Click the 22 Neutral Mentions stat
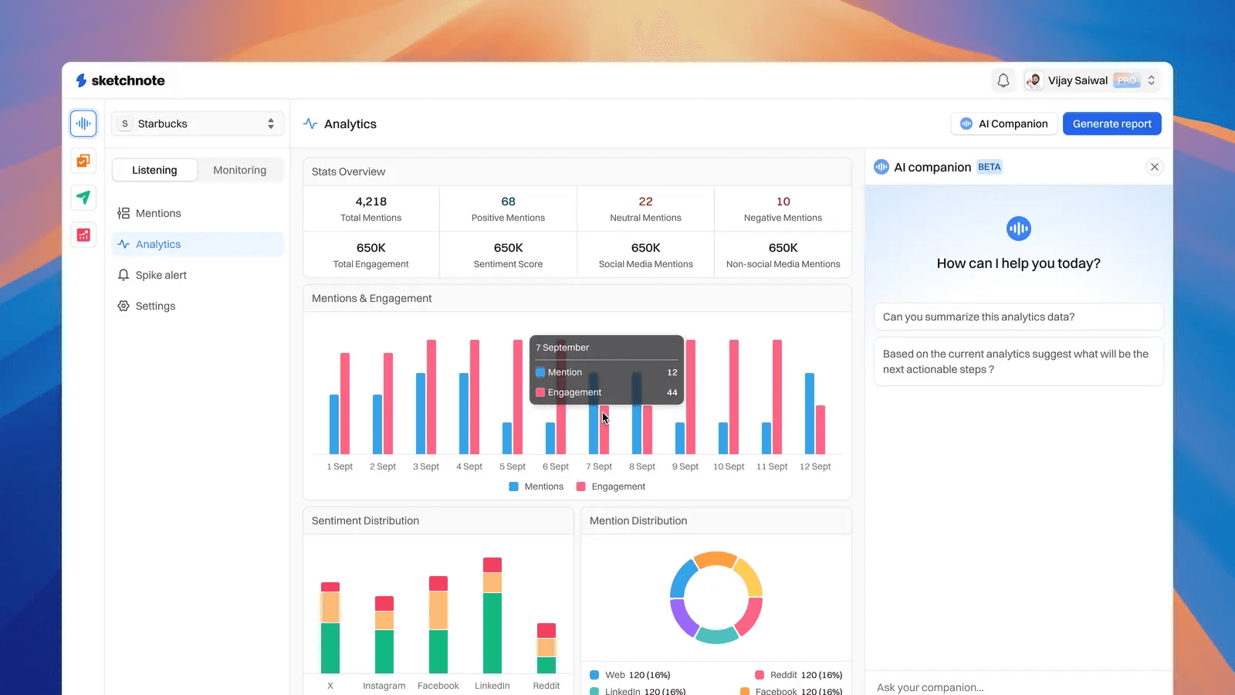The image size is (1235, 695). (646, 208)
